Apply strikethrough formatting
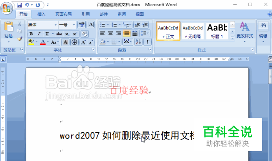 point(59,34)
